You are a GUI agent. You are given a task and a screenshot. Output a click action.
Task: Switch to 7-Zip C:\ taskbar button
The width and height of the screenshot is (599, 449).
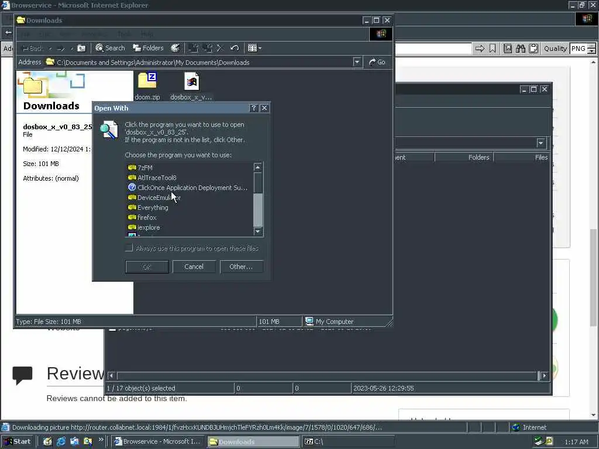click(x=348, y=442)
